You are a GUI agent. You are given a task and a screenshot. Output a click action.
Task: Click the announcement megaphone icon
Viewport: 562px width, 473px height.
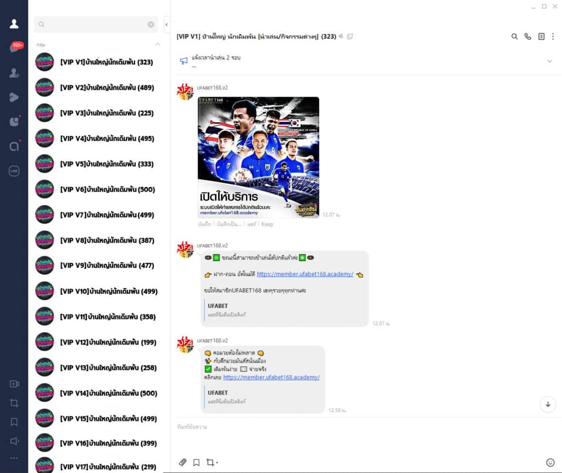[x=183, y=61]
